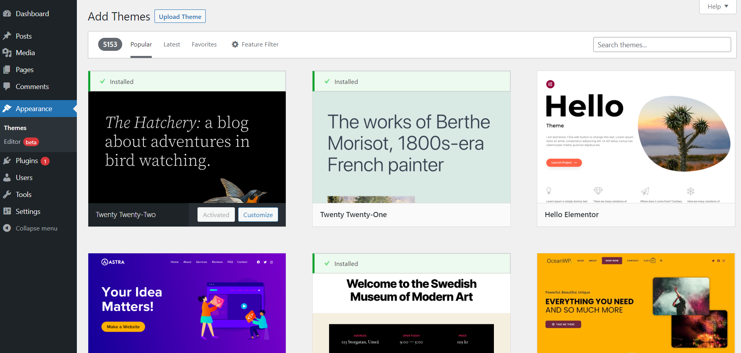741x353 pixels.
Task: Click the Appearance paintbrush icon
Action: 7,108
